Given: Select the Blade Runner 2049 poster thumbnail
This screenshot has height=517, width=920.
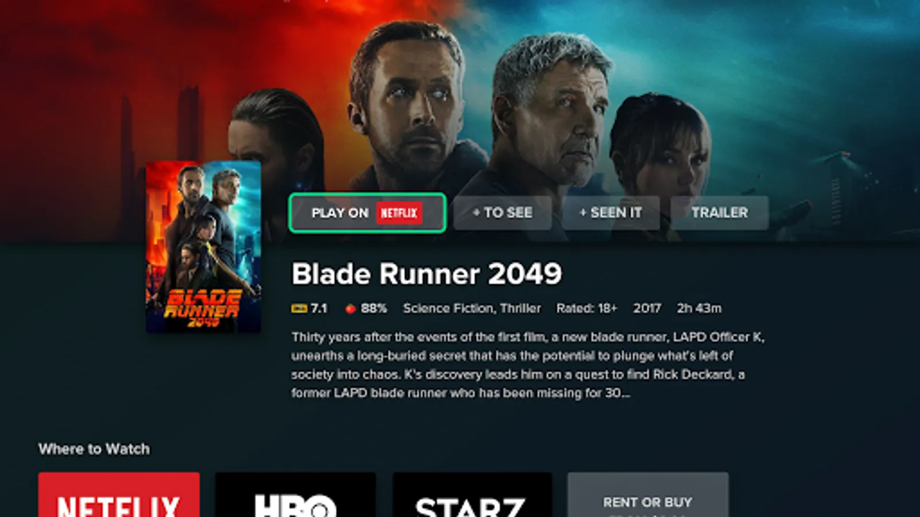Looking at the screenshot, I should pos(204,247).
